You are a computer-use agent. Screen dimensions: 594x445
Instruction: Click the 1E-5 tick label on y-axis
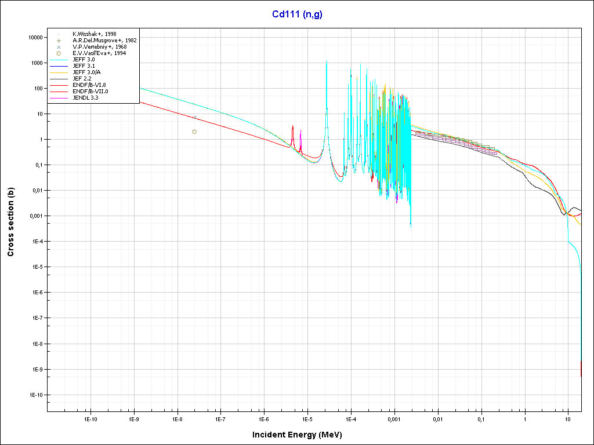[x=35, y=267]
